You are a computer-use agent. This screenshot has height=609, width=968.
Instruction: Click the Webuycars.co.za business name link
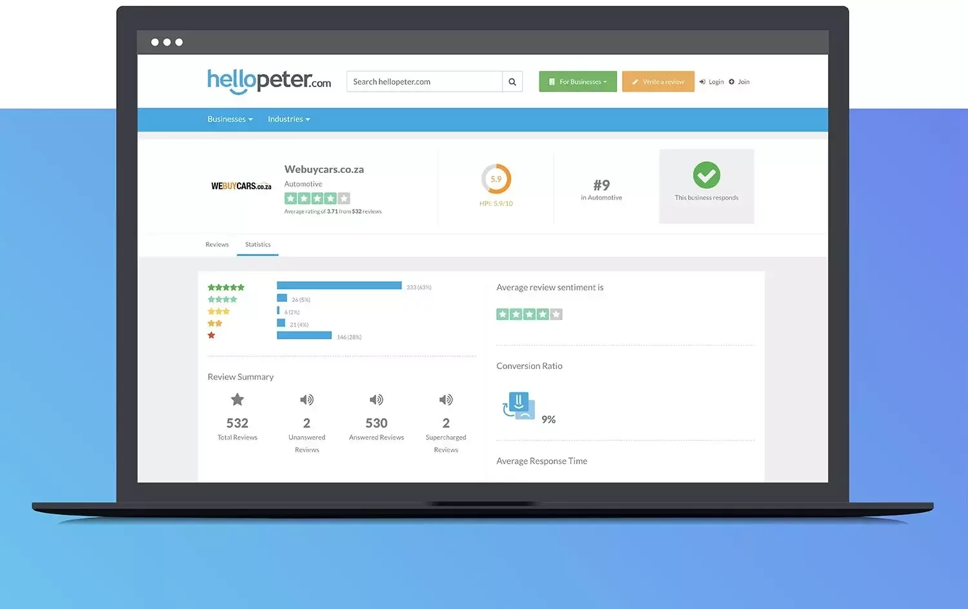pyautogui.click(x=324, y=169)
